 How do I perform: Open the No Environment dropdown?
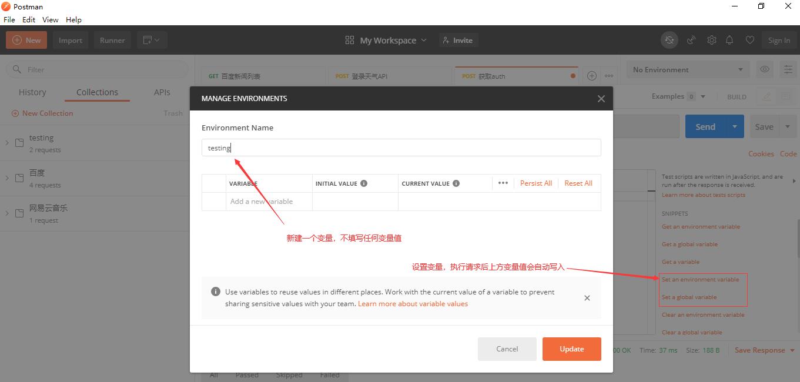pos(688,70)
